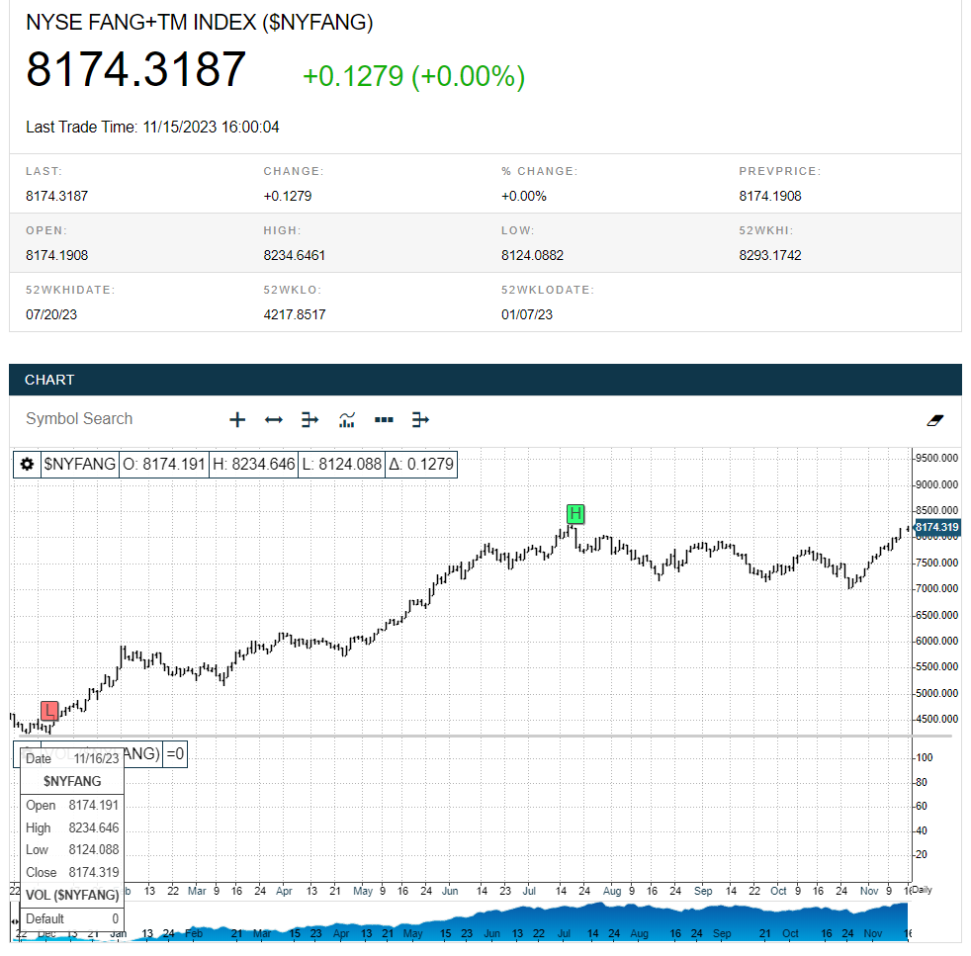Select the horizontal double-arrow tool icon

click(x=273, y=420)
